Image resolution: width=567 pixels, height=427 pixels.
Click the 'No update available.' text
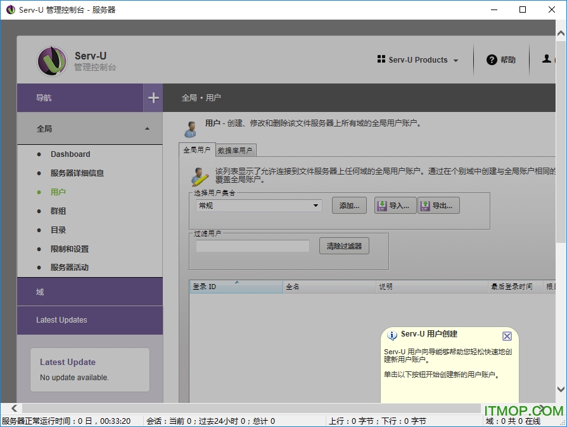(x=75, y=378)
